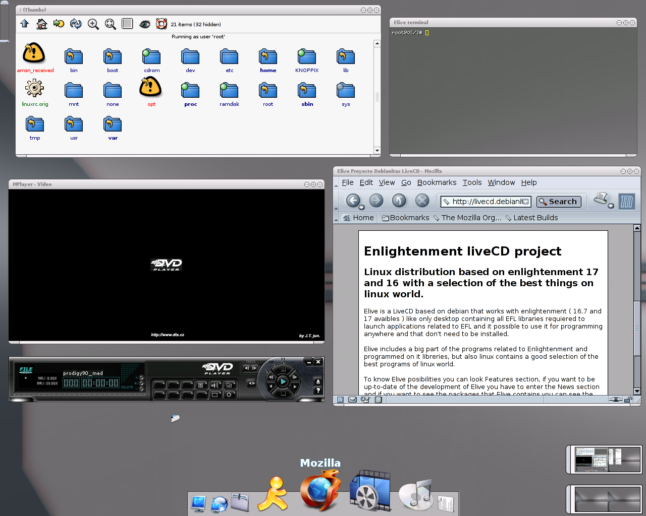This screenshot has width=646, height=516.
Task: Open the Help menu in Mozilla
Action: pos(529,182)
